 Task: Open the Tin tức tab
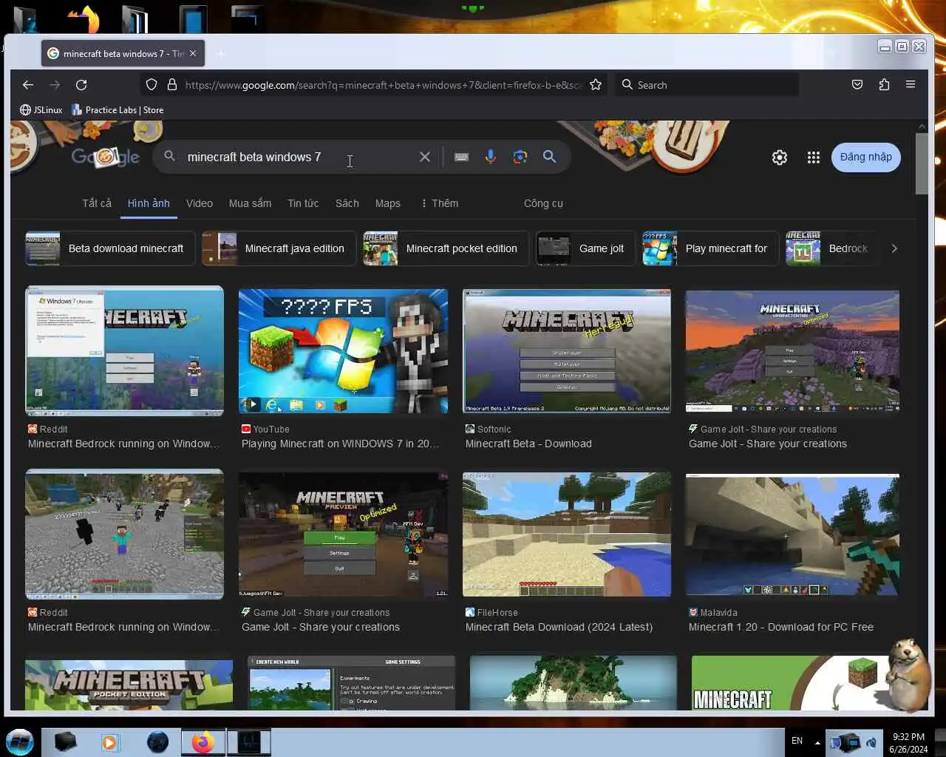point(303,203)
